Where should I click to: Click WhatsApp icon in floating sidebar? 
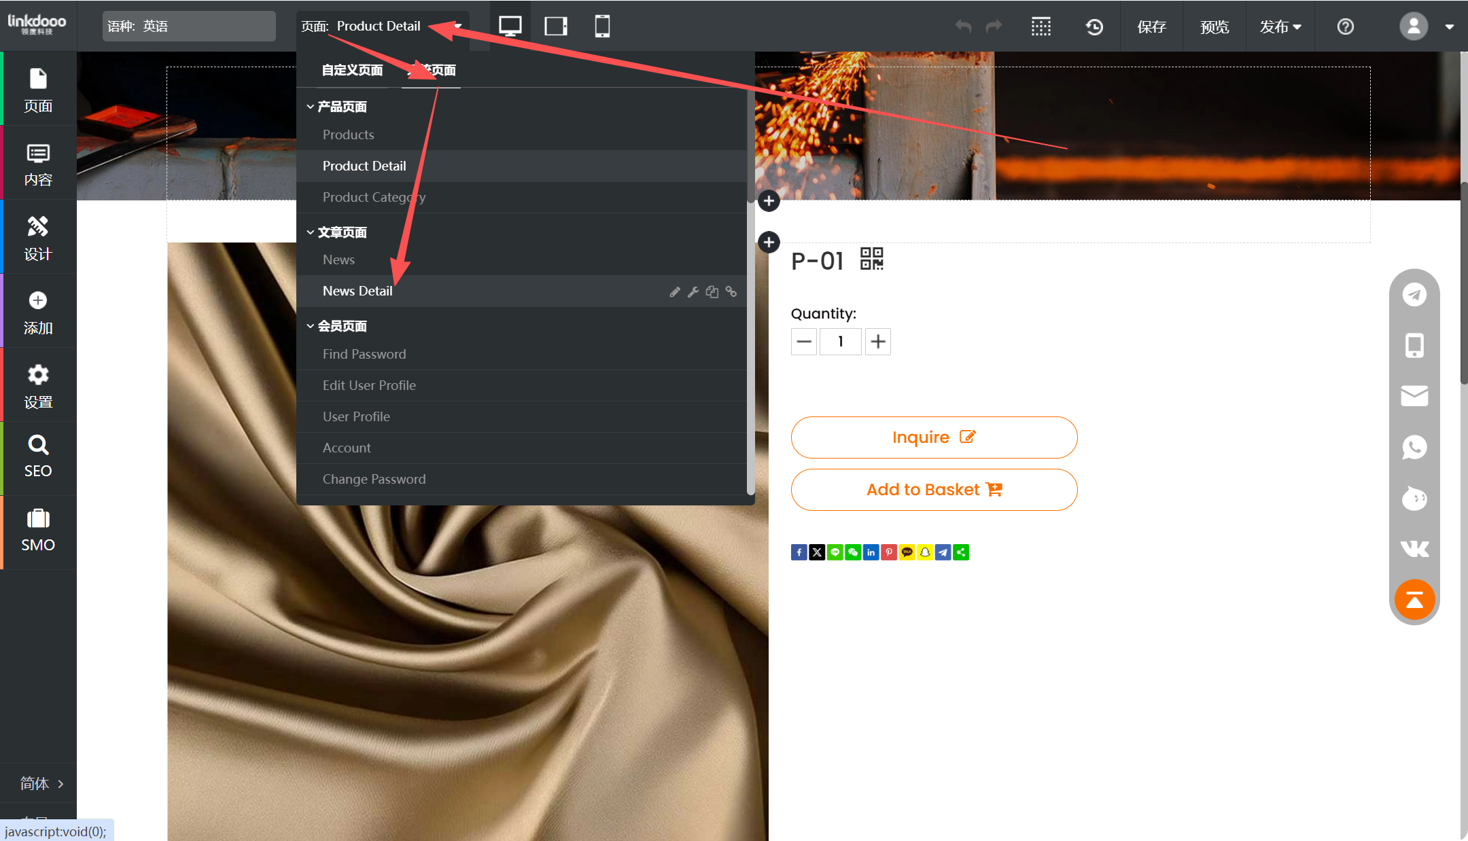[1414, 447]
